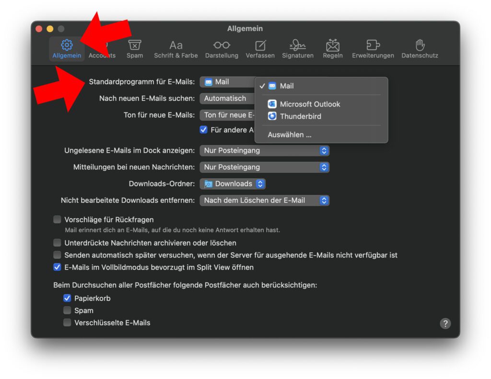Toggle 'Vorschläge für Rückfragen' on

(57, 219)
